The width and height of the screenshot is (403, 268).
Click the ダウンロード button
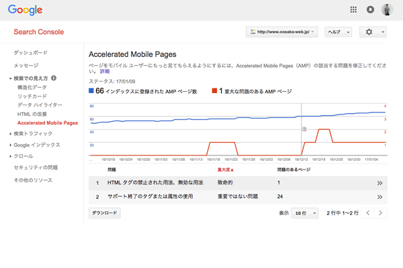104,213
